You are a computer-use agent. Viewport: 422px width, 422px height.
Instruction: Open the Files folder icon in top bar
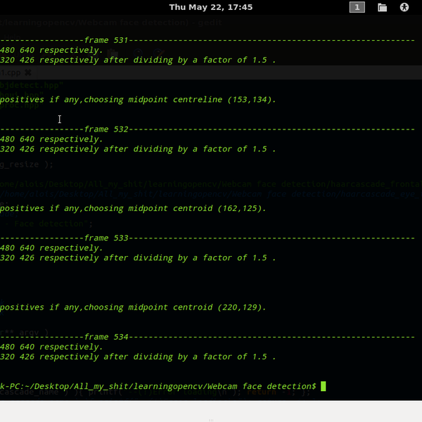coord(383,8)
